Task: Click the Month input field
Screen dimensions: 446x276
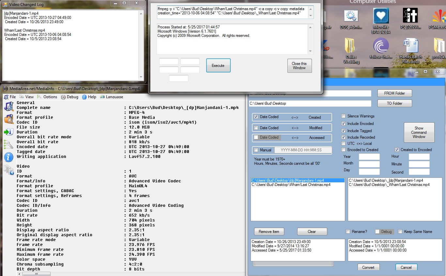Action: point(369,164)
